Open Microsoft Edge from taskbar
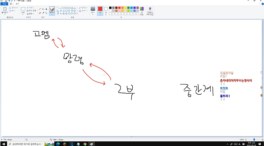 point(58,144)
